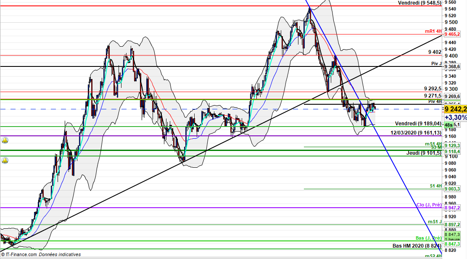Click the 9 560 tick on price axis
This screenshot has width=467, height=259.
pos(450,2)
